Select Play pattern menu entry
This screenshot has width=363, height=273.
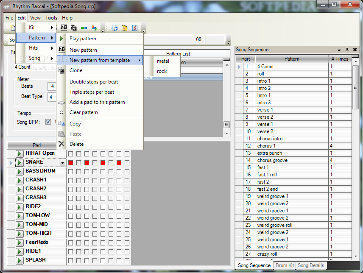[100, 39]
